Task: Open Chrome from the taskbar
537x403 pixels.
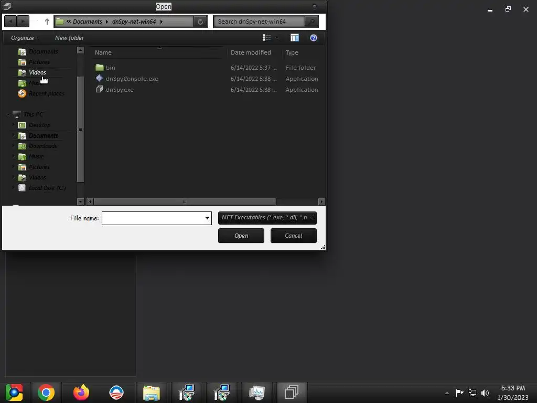Action: pyautogui.click(x=46, y=393)
